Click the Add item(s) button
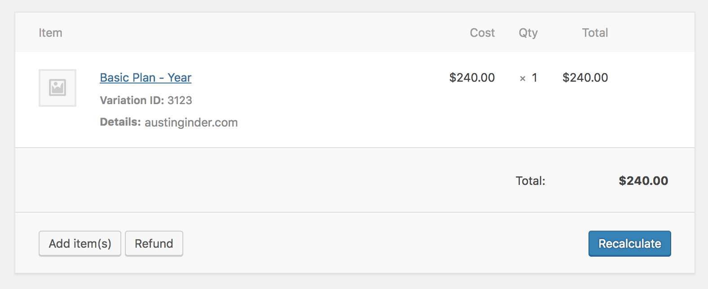The height and width of the screenshot is (289, 708). coord(80,244)
